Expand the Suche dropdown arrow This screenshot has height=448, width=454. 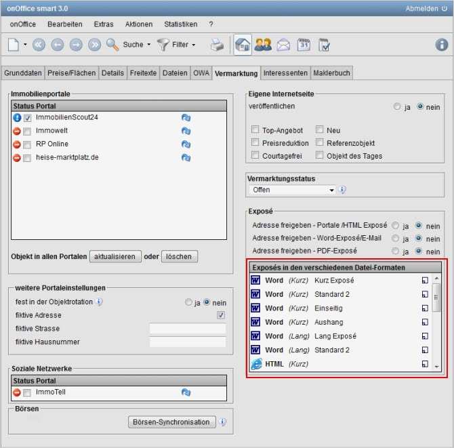(149, 45)
